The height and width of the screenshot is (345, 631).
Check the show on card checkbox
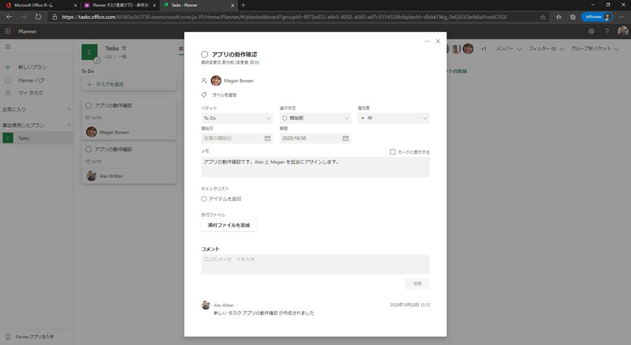coord(392,152)
